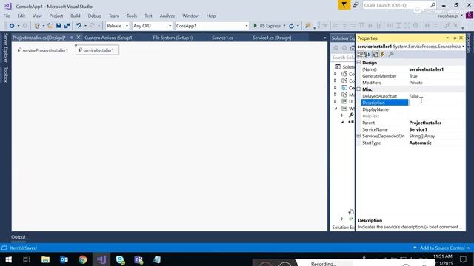Click the DisplayName property value field

[x=437, y=109]
